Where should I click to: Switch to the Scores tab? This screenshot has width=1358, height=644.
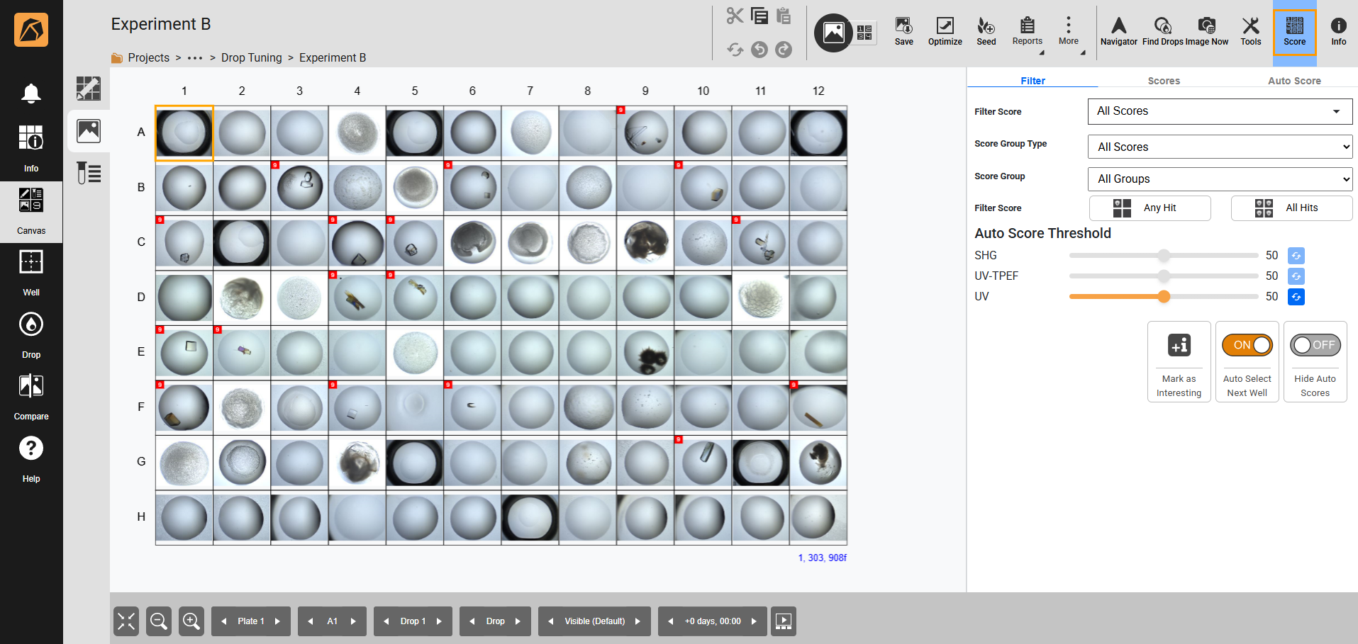[x=1164, y=81]
